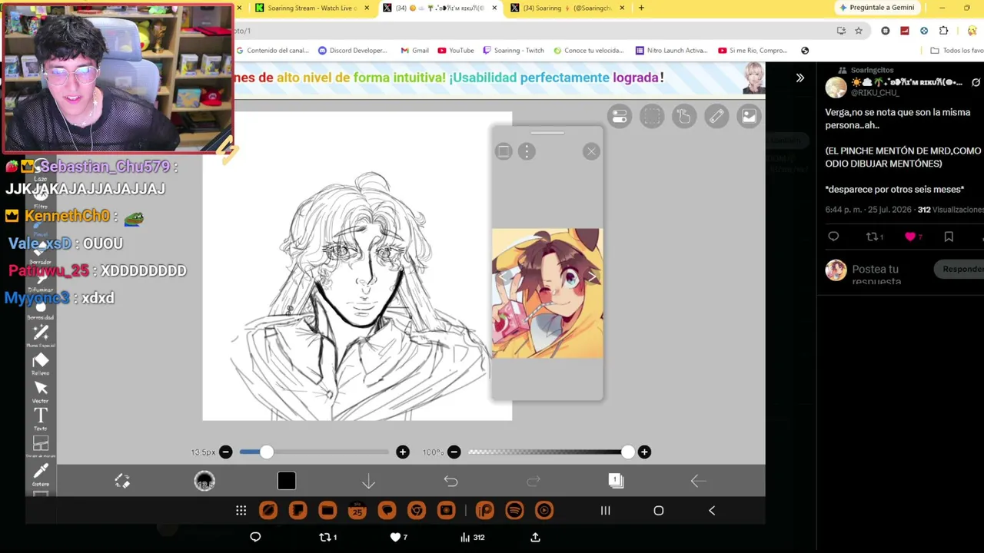984x553 pixels.
Task: Redo the last undone stroke
Action: pos(534,481)
